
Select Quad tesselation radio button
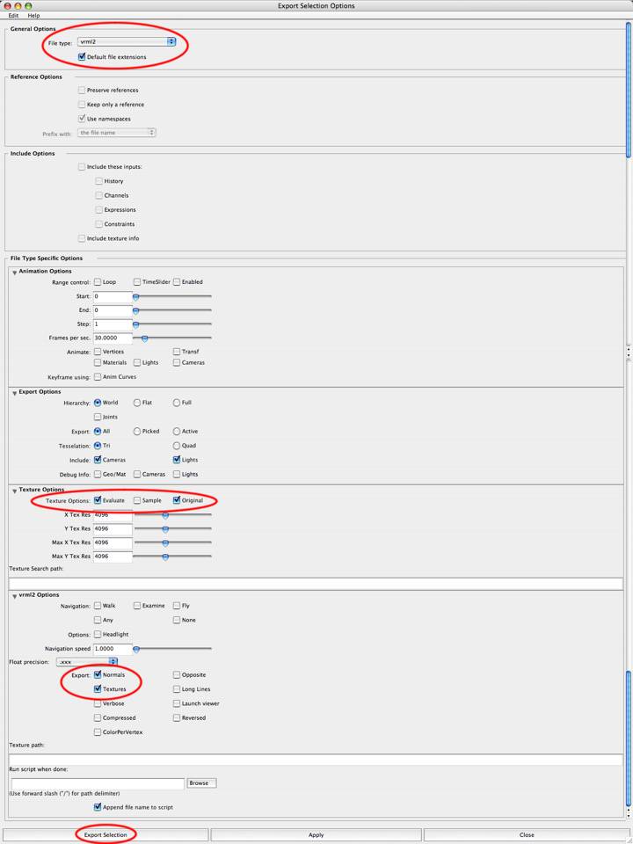(177, 446)
